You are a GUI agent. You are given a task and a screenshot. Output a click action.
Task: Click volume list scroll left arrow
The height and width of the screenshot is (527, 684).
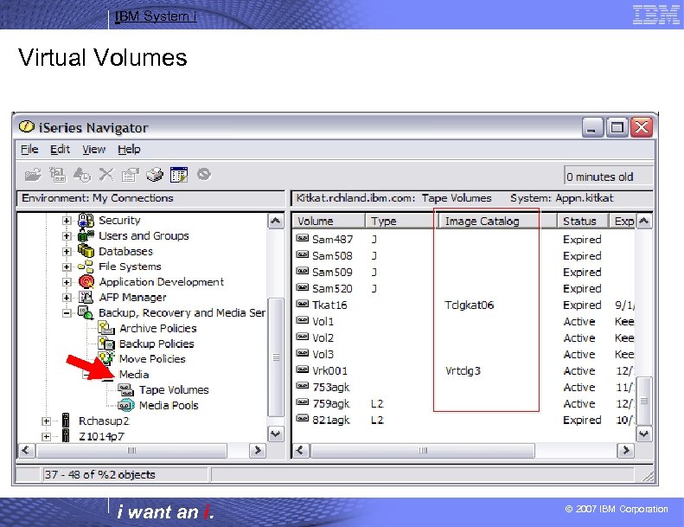(301, 450)
